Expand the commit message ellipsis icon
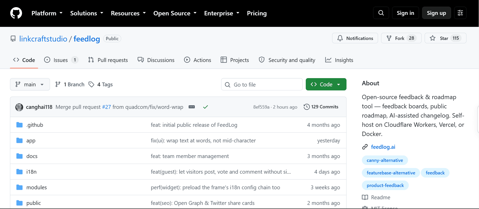 [x=192, y=107]
